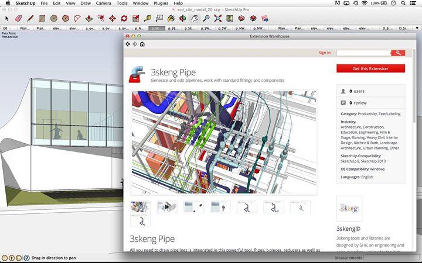The height and width of the screenshot is (263, 422).
Task: Open the help question mark in status bar
Action: (x=26, y=258)
